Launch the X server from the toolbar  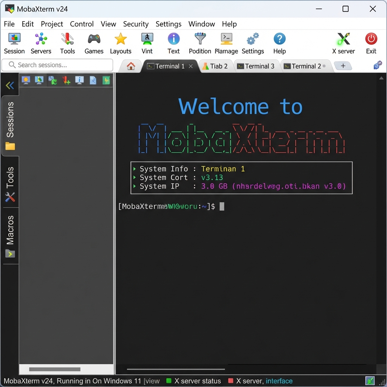[343, 42]
